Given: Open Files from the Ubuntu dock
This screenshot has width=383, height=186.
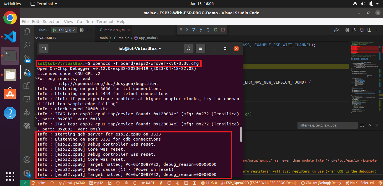Looking at the screenshot, I should pos(10,75).
